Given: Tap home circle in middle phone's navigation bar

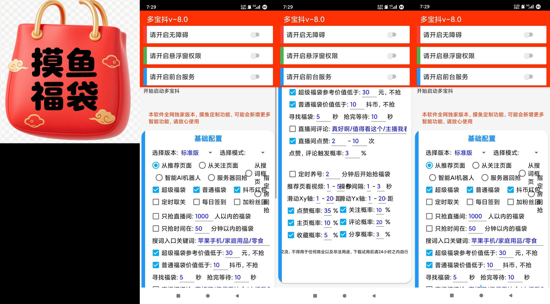Looking at the screenshot, I should [x=344, y=296].
